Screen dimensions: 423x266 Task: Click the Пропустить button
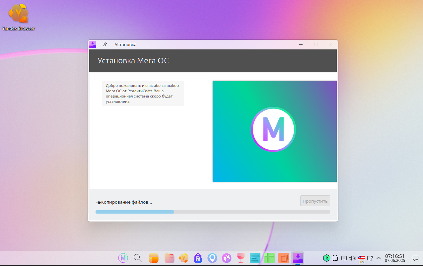pyautogui.click(x=315, y=201)
